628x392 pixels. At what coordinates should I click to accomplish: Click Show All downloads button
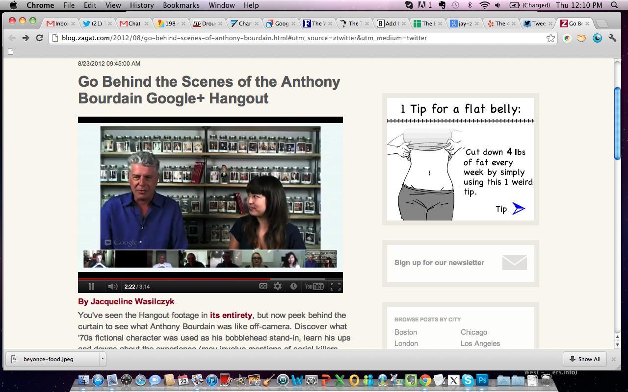584,359
